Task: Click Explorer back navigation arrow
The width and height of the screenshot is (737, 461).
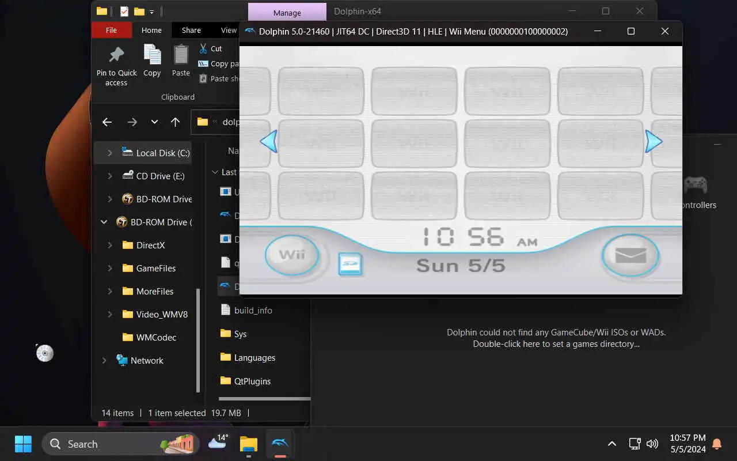Action: pos(107,122)
